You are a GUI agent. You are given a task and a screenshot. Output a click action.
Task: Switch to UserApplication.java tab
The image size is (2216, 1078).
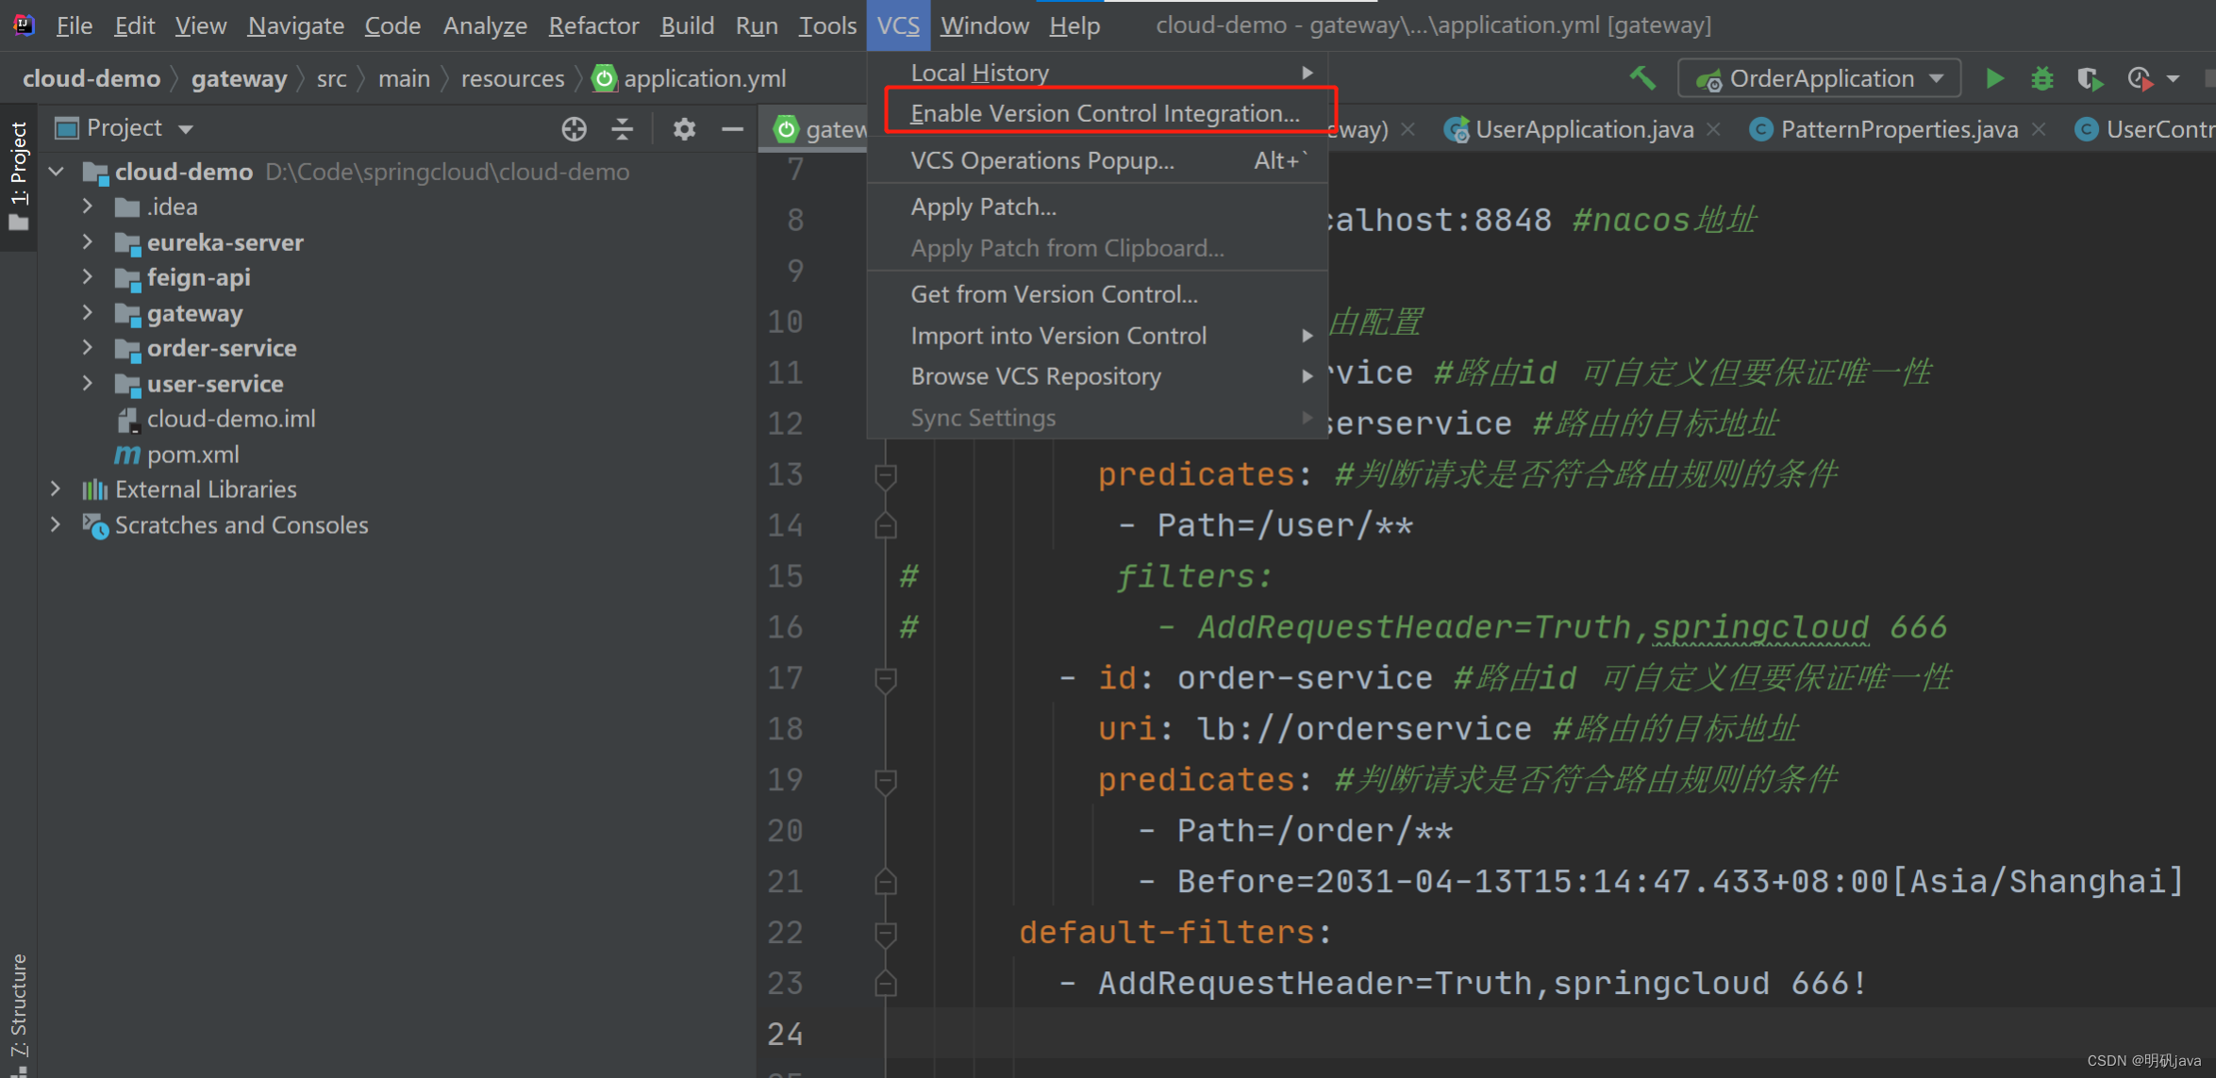click(1583, 129)
